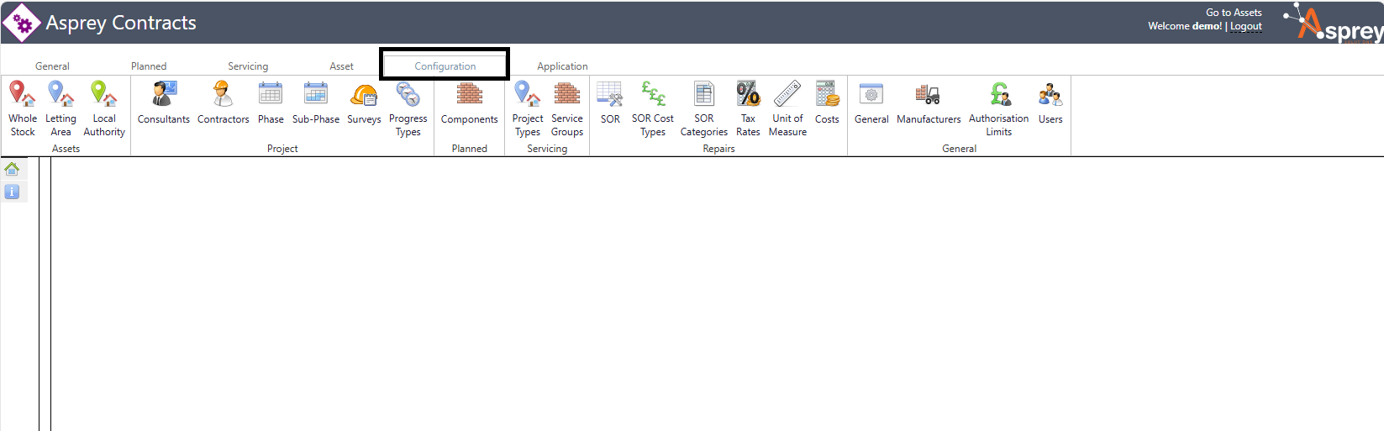The image size is (1384, 431).
Task: Open the Surveys hard hat icon
Action: click(364, 94)
